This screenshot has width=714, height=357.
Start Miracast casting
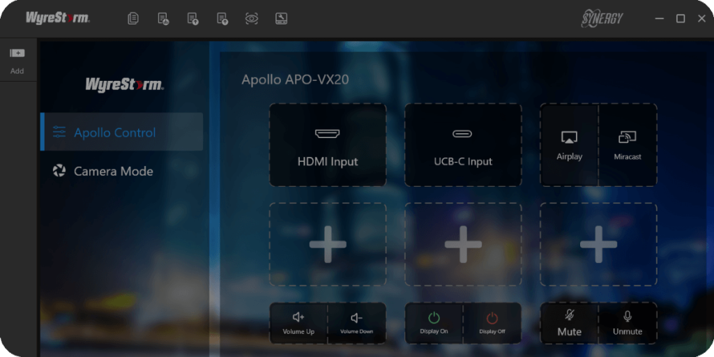click(x=628, y=145)
